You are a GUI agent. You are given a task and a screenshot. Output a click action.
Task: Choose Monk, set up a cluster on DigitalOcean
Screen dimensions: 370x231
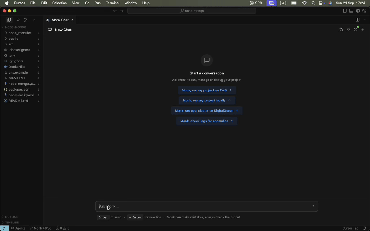[207, 110]
